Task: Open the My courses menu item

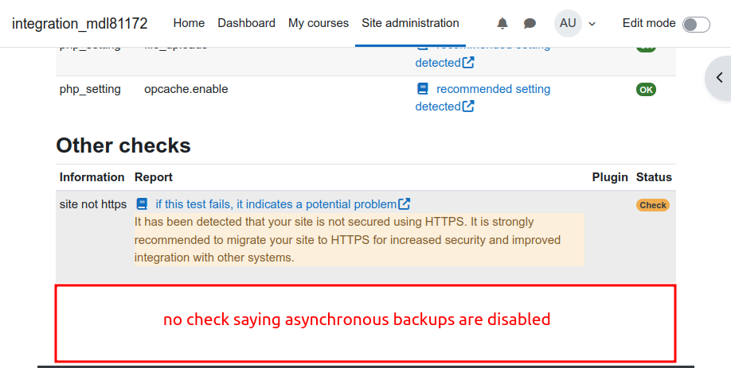Action: pos(319,23)
